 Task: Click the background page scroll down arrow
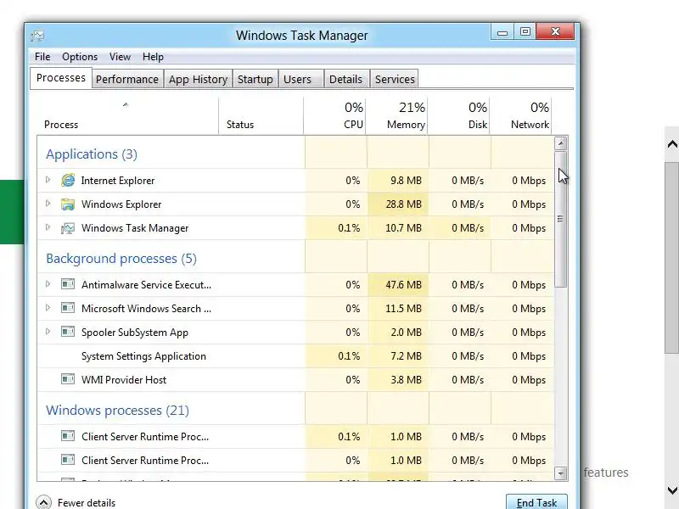[x=672, y=490]
